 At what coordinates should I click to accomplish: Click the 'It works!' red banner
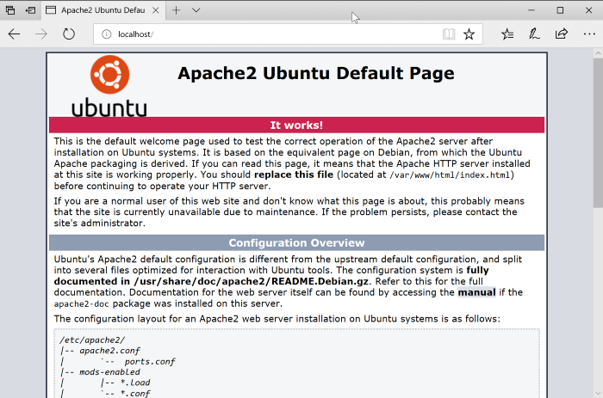point(296,126)
